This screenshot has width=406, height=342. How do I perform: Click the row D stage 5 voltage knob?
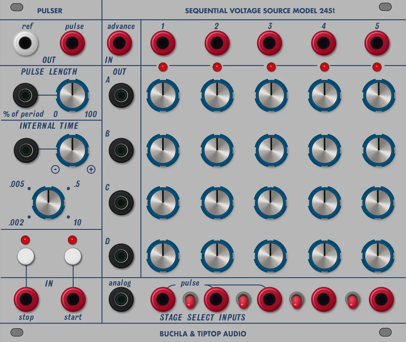click(x=378, y=256)
